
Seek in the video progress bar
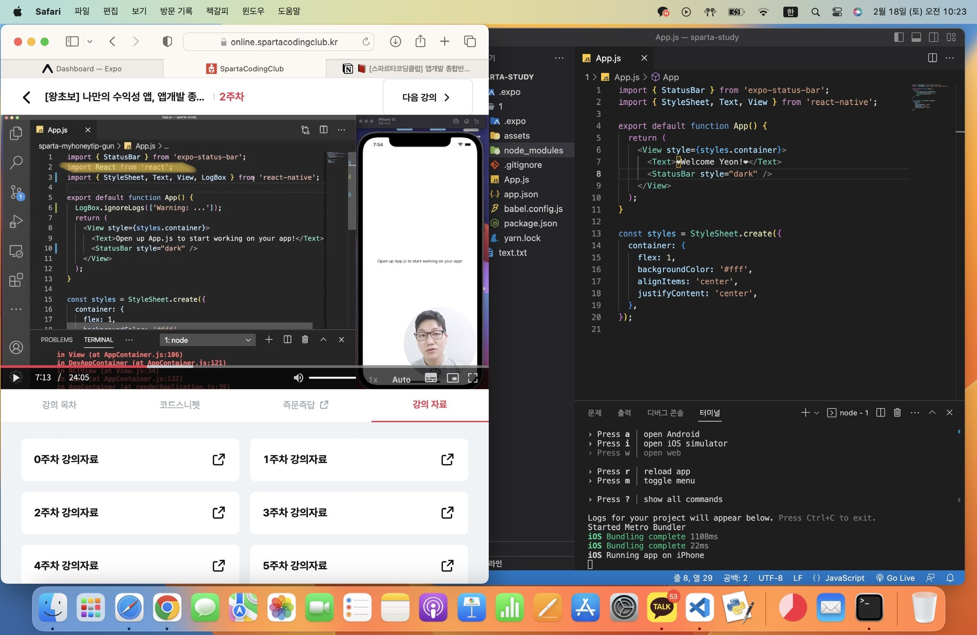click(244, 367)
